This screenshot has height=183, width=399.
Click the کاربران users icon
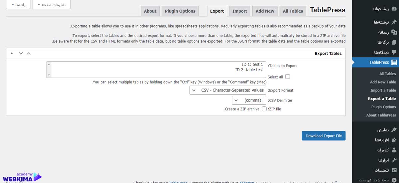point(394,150)
